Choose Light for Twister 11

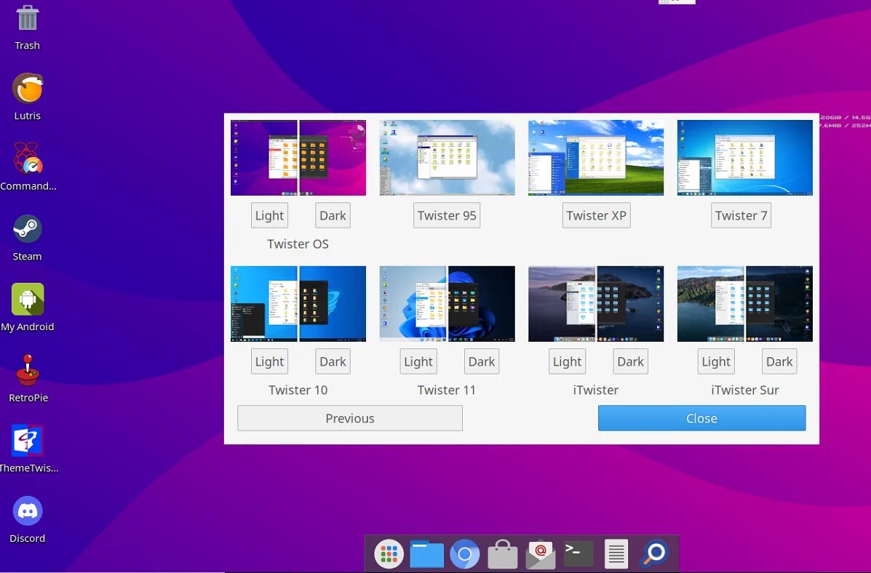(x=418, y=361)
